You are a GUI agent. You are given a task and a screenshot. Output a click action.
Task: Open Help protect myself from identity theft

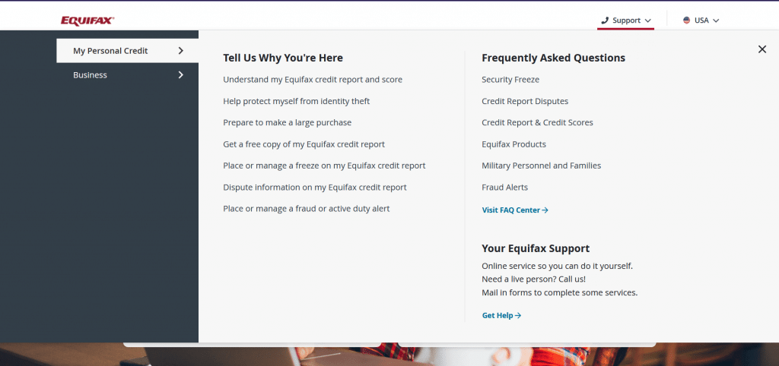coord(297,101)
